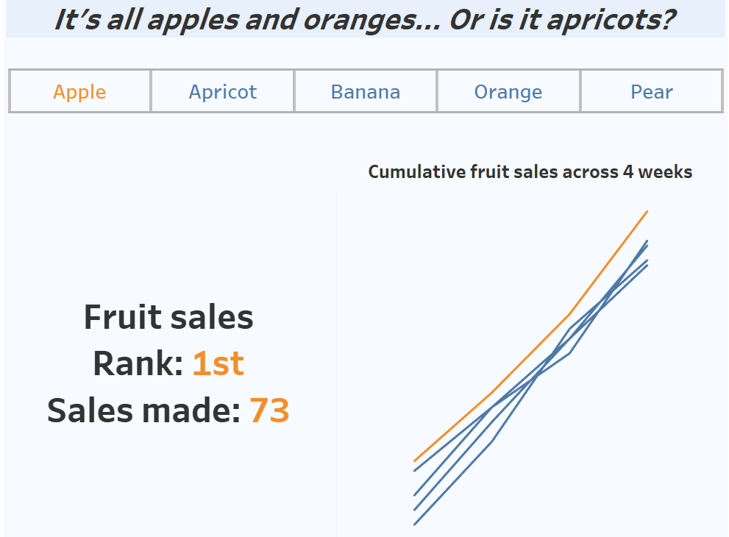
Task: Click the start of the second-lowest blue line
Action: click(415, 510)
